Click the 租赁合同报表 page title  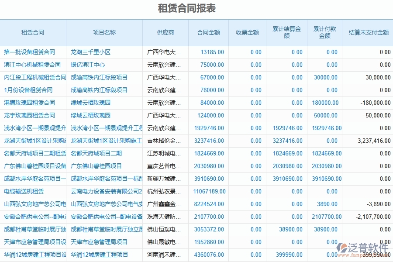[186, 8]
